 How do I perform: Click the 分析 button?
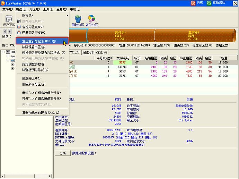[x=63, y=153]
